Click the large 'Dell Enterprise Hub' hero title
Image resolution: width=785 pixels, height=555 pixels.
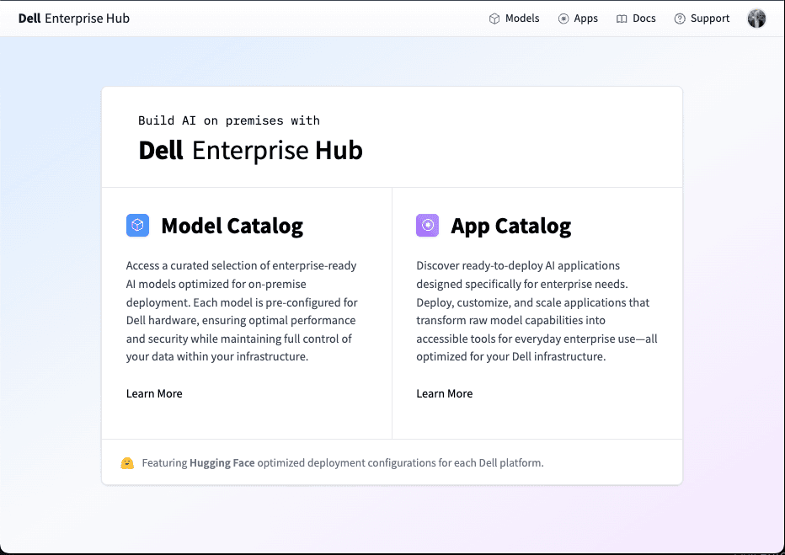(x=250, y=151)
